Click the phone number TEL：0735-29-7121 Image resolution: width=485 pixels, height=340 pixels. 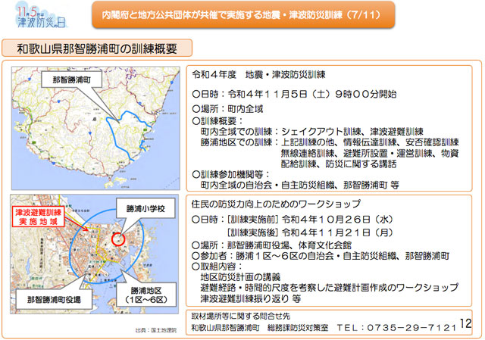pos(396,328)
